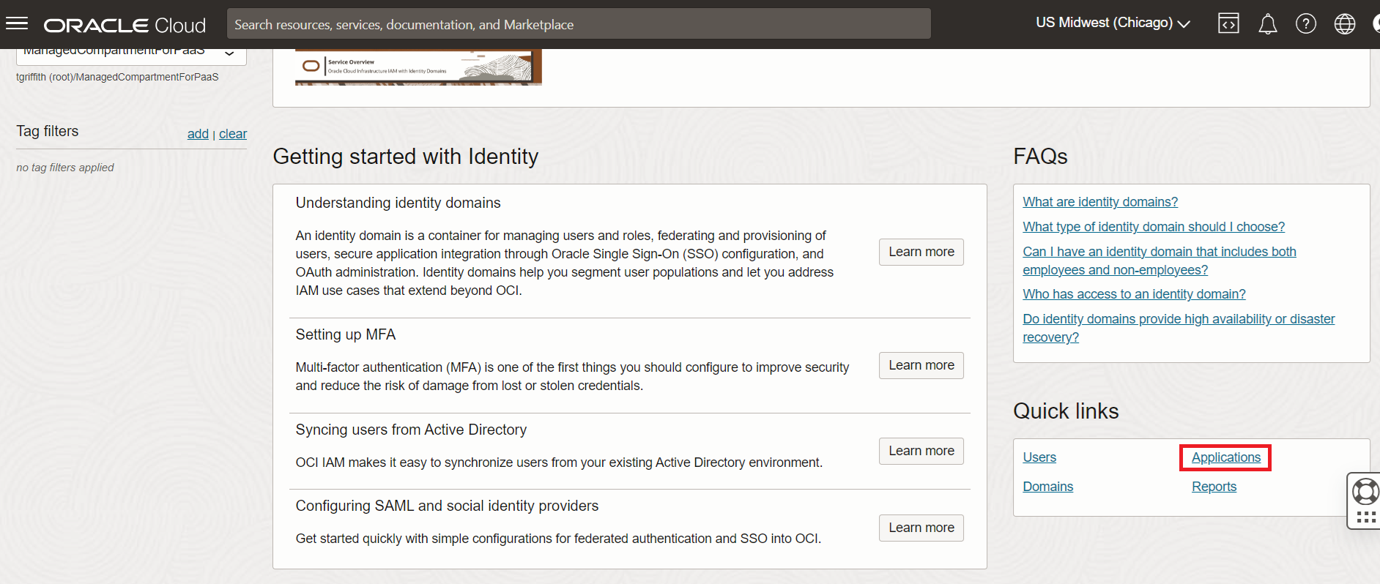
Task: Click Learn more for Syncing users from Active Directory
Action: tap(921, 451)
